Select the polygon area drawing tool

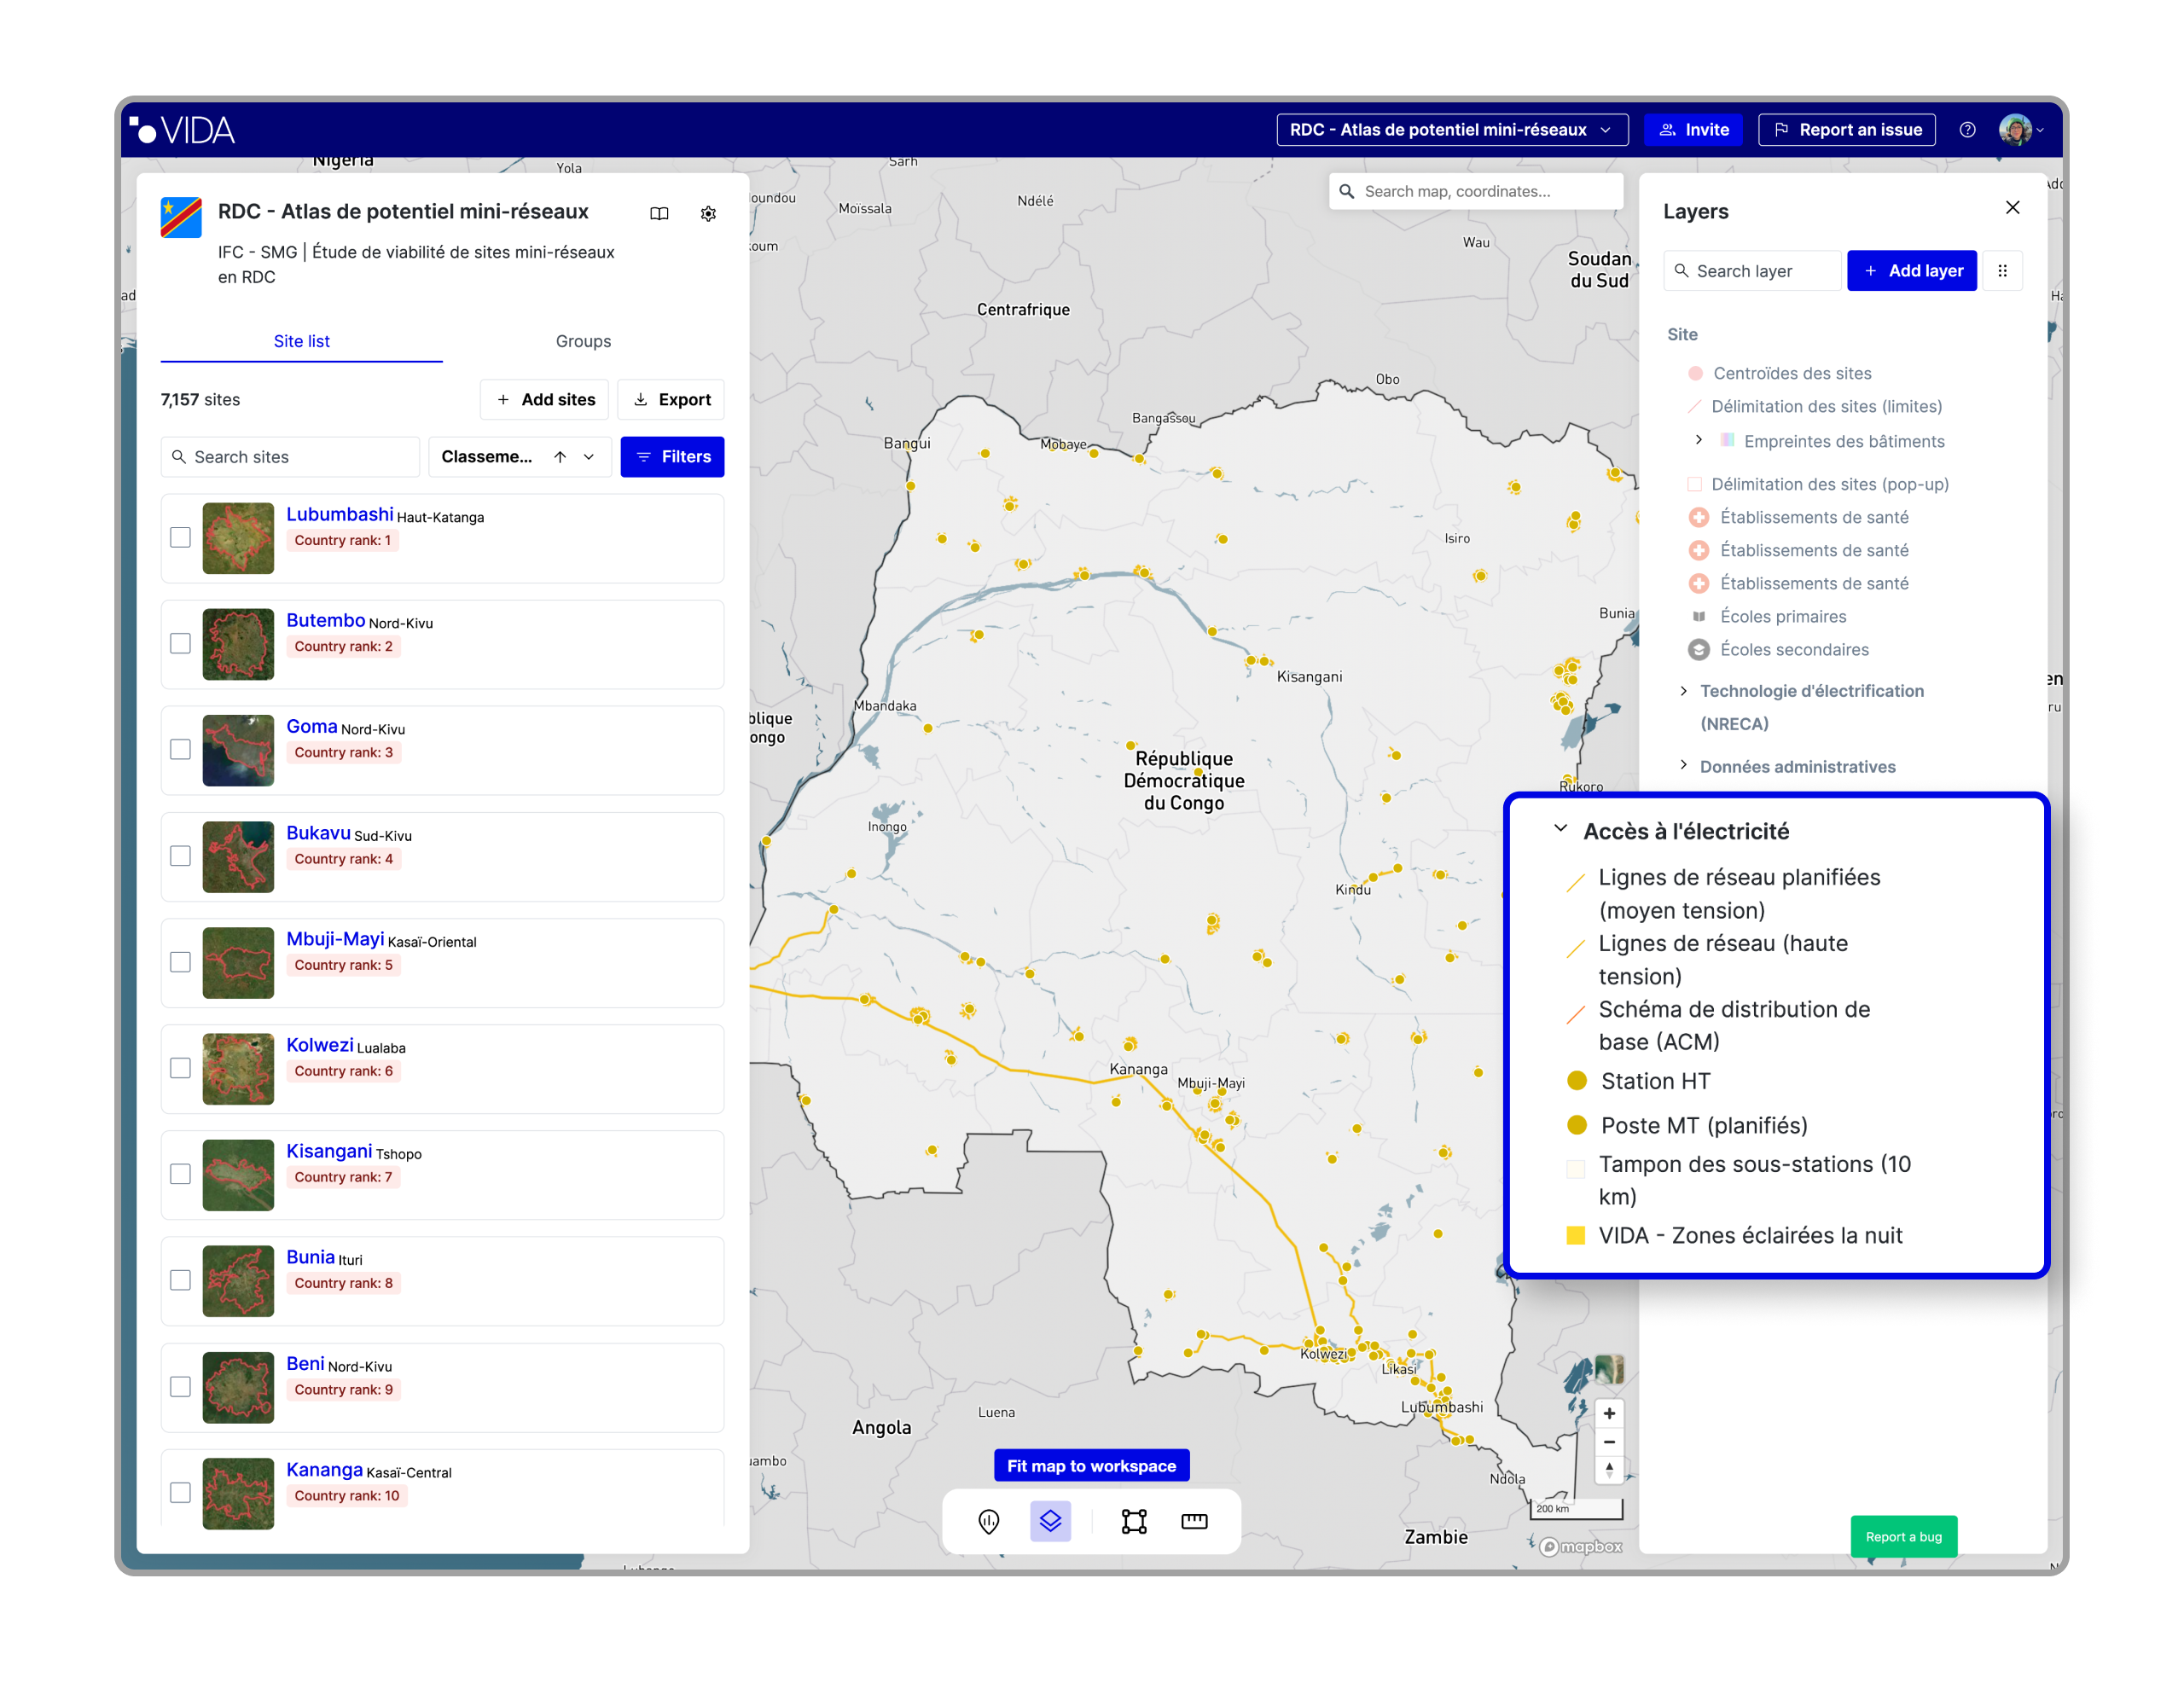(1134, 1521)
